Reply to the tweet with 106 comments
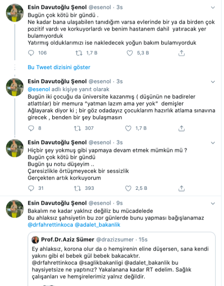Screen dimensions: 224x286 click(x=31, y=53)
